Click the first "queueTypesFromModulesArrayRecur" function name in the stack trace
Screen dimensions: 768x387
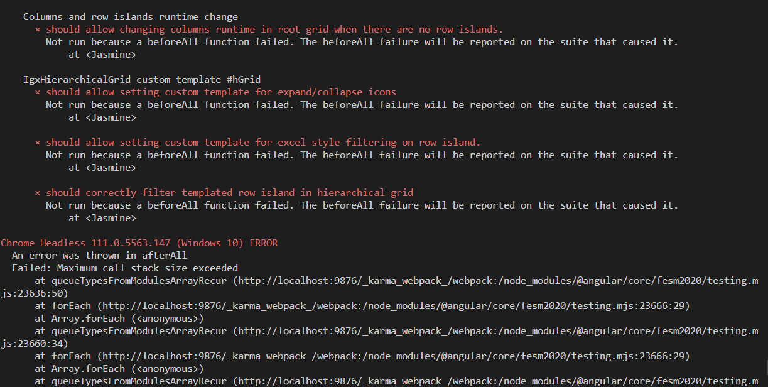[139, 281]
